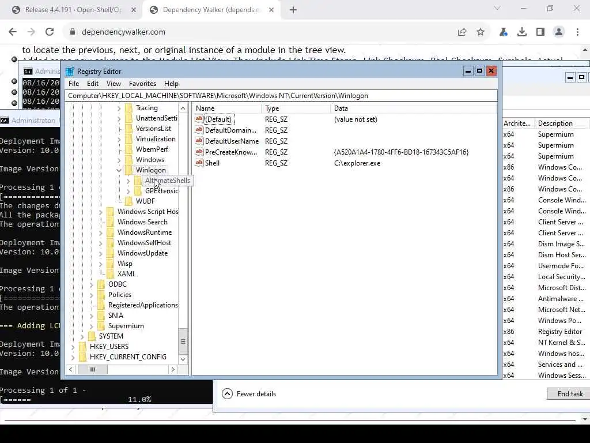Click the share page icon in address bar
Screen dimensions: 590x443
pos(462,32)
